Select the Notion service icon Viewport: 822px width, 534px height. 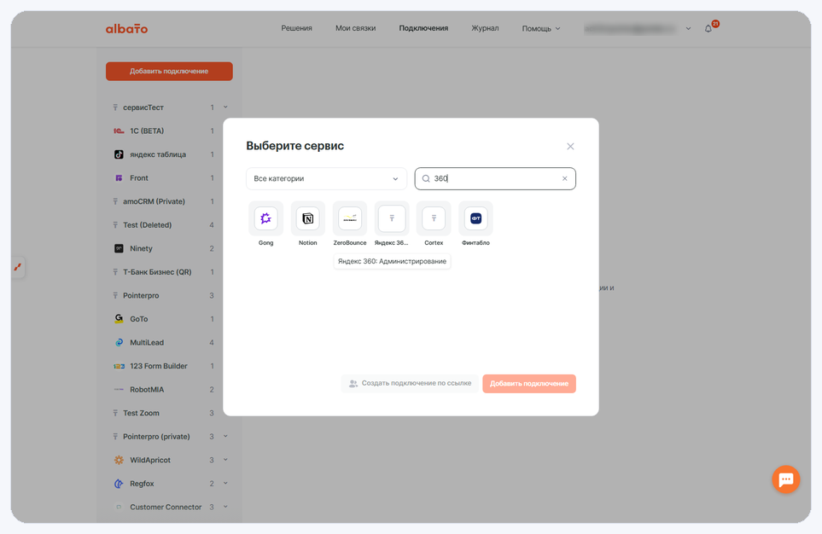pos(308,218)
